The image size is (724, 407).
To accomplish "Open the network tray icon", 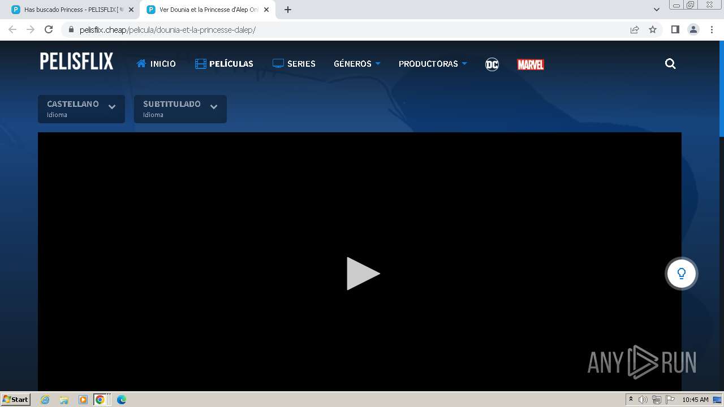I will tap(657, 400).
